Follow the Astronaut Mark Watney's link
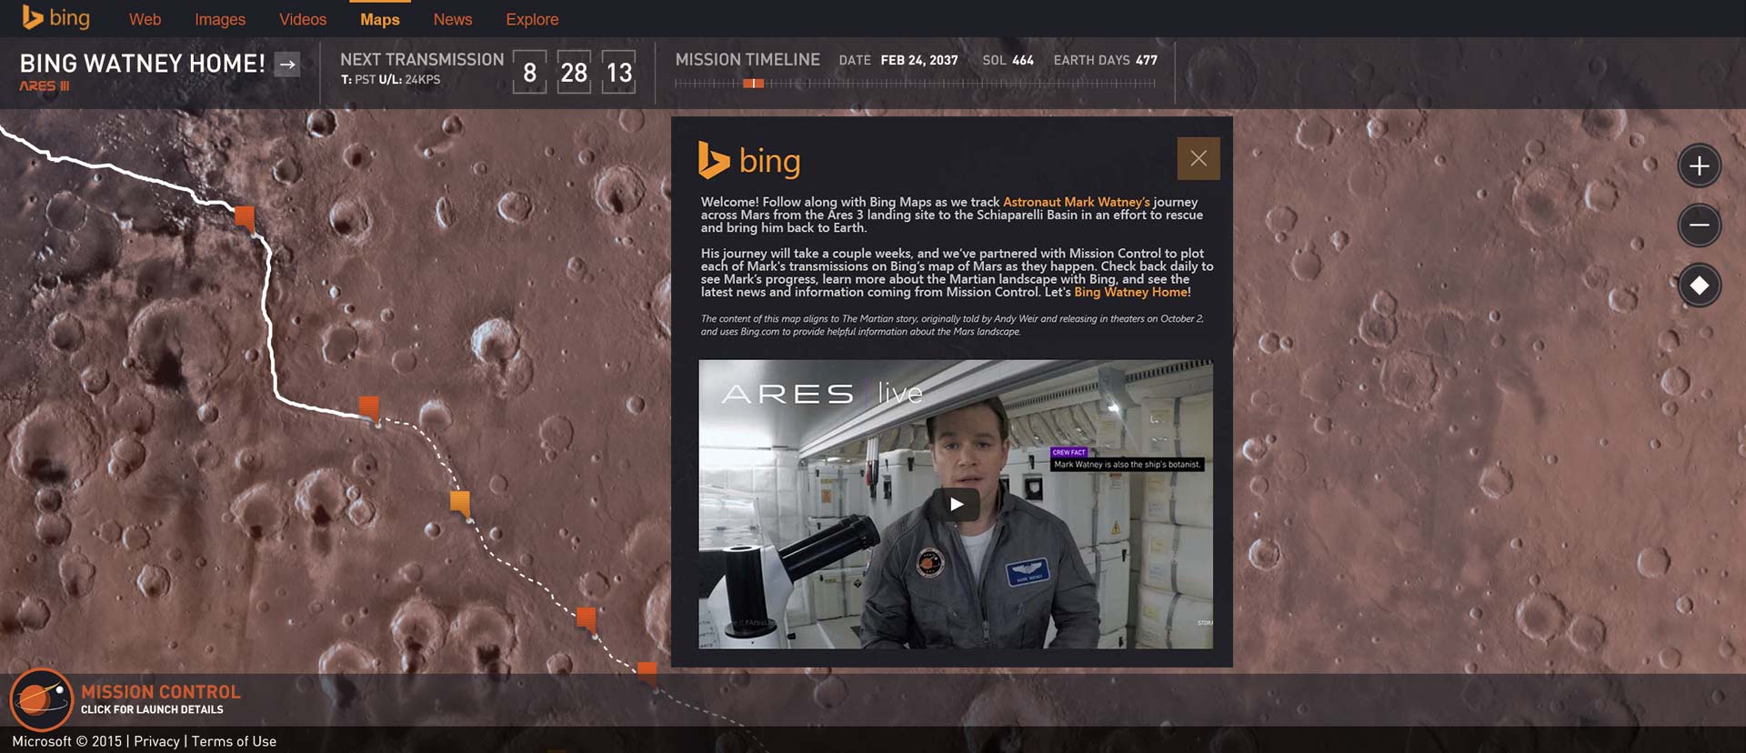 [1076, 202]
